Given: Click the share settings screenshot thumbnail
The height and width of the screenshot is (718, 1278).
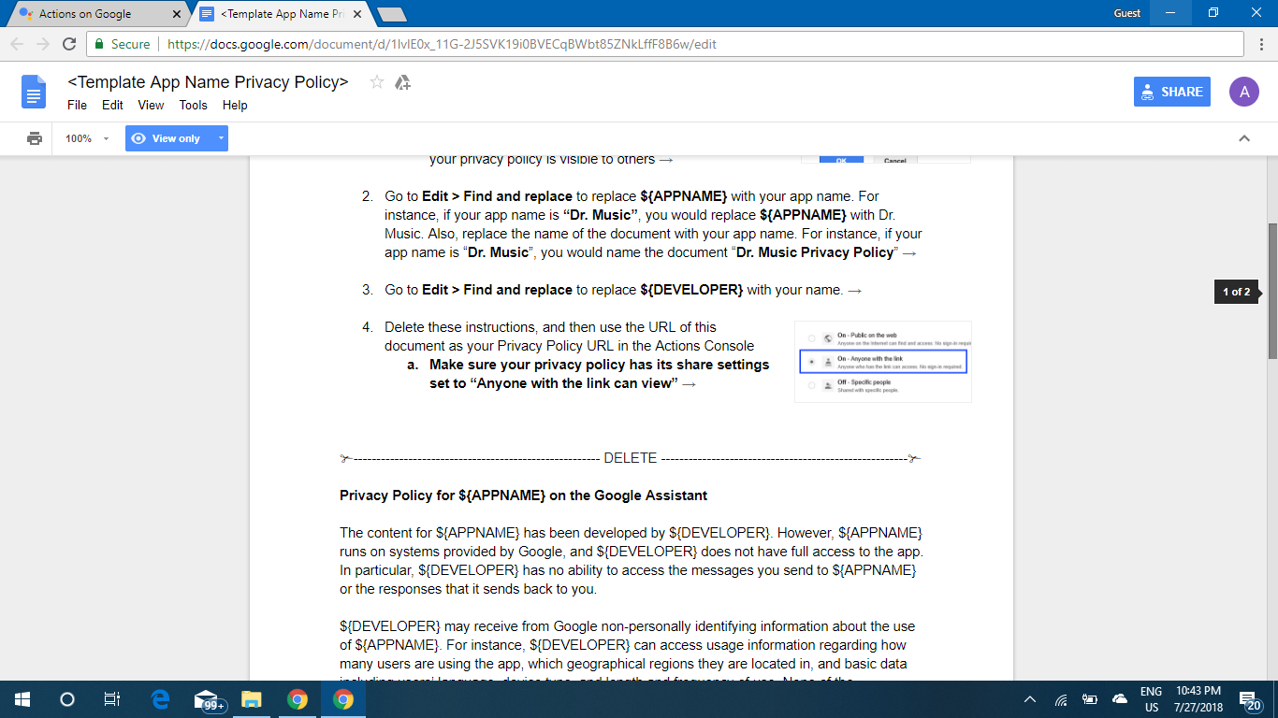Looking at the screenshot, I should pos(883,362).
